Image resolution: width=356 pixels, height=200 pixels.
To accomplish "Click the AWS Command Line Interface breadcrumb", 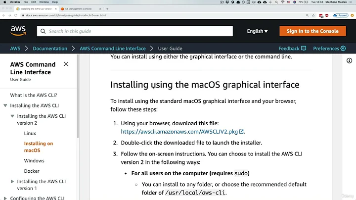I will click(113, 49).
